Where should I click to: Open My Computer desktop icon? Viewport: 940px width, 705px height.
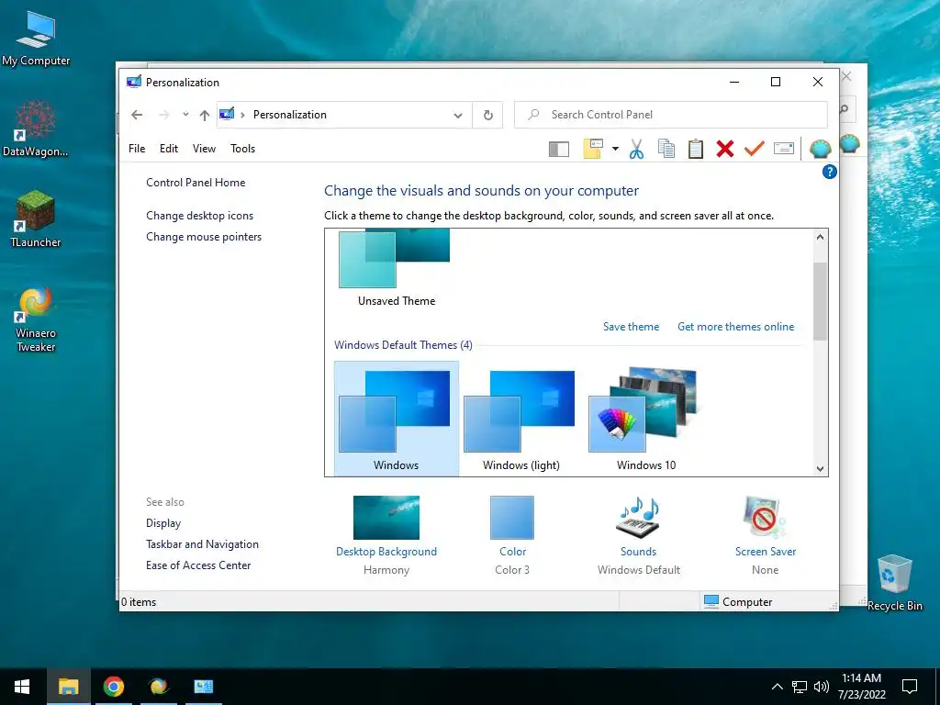tap(36, 39)
